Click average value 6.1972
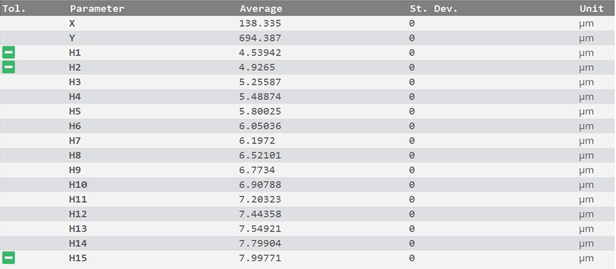This screenshot has height=269, width=616. (257, 141)
